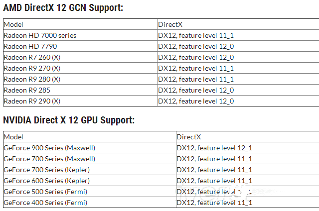Click the GeForce 900 feature level 12_1 cell
The height and width of the screenshot is (211, 319).
tap(214, 148)
